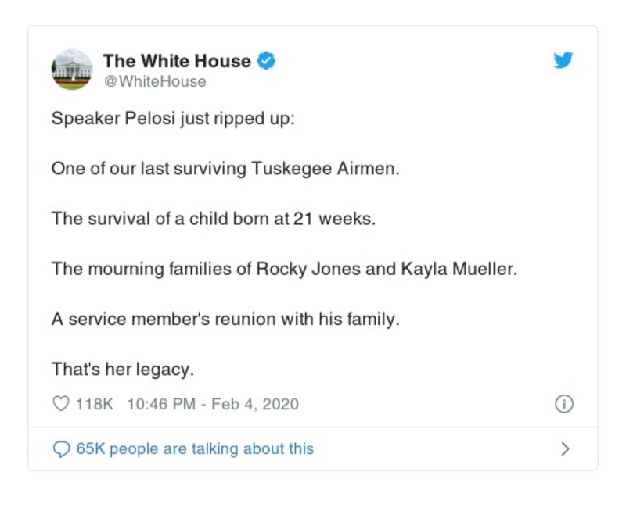Viewport: 626px width, 511px height.
Task: Click the Twitter bird logo
Action: click(x=563, y=59)
